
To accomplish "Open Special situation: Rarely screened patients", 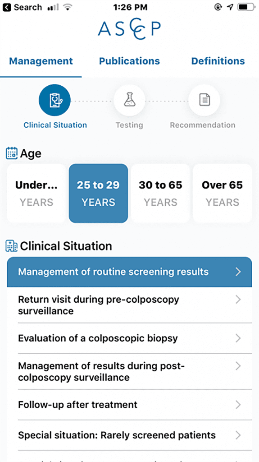I will pyautogui.click(x=130, y=435).
